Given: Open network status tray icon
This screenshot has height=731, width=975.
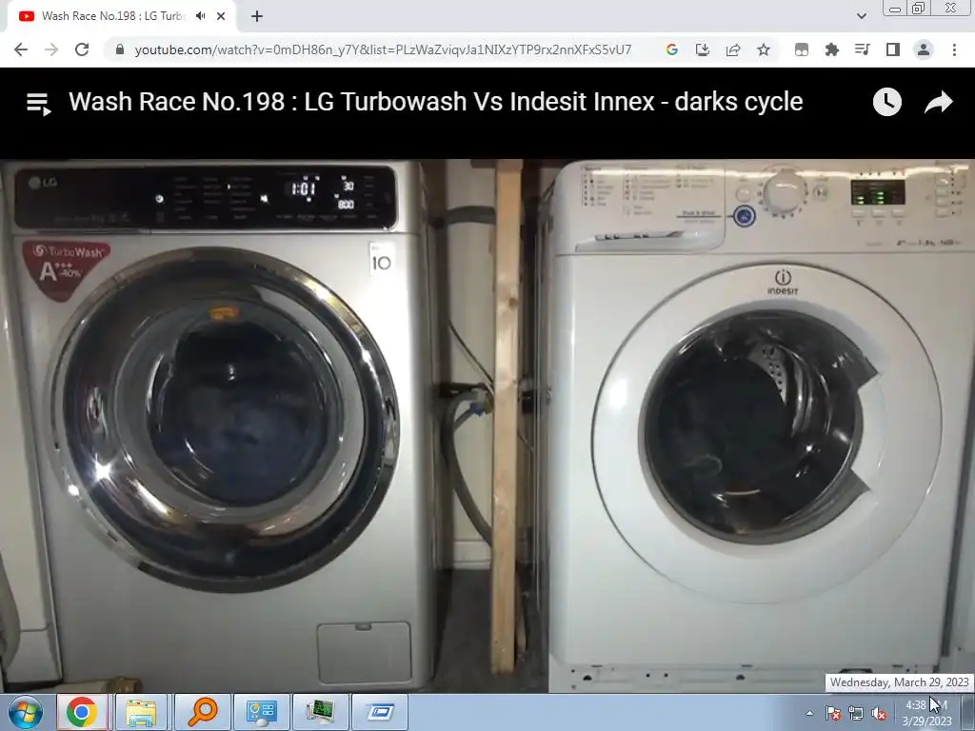Looking at the screenshot, I should pos(856,713).
